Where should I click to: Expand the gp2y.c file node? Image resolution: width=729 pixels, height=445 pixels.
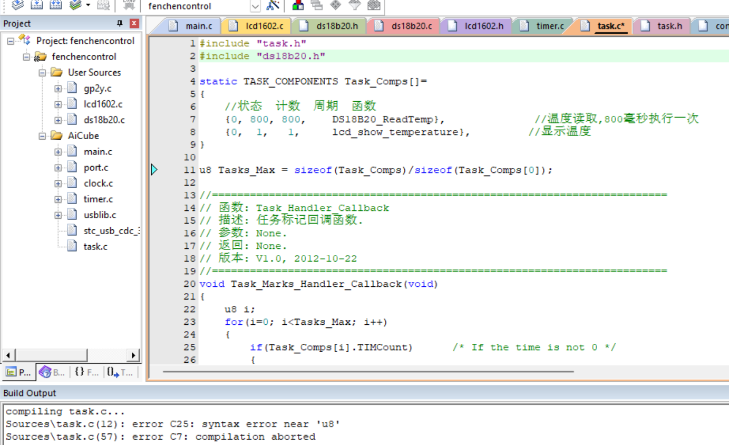click(x=58, y=89)
